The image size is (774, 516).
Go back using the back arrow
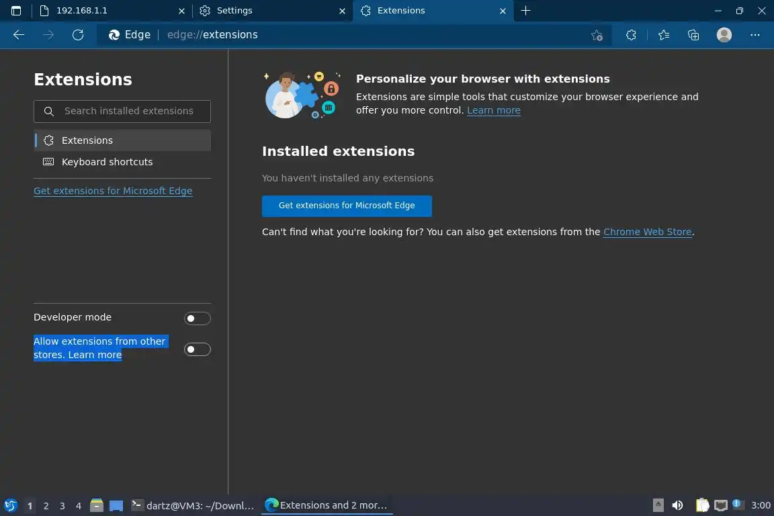[x=19, y=34]
